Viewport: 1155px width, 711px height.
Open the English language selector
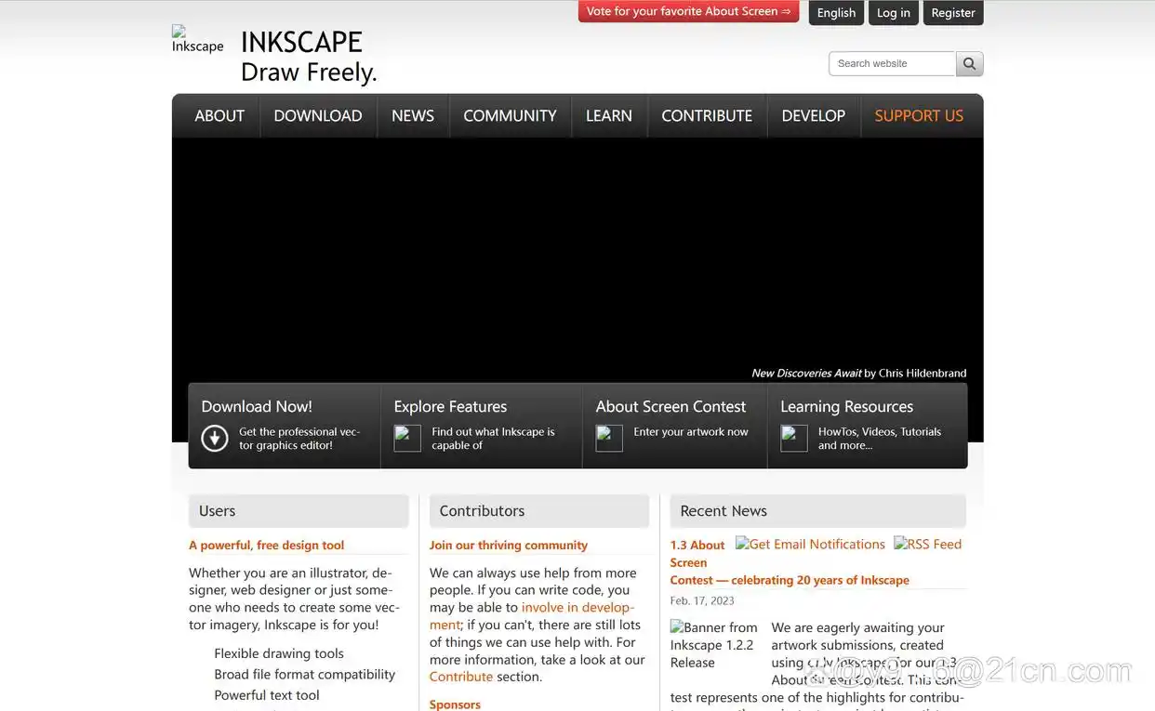coord(836,13)
